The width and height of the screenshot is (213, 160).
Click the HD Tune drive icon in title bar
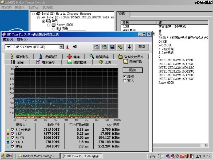[x=4, y=34]
